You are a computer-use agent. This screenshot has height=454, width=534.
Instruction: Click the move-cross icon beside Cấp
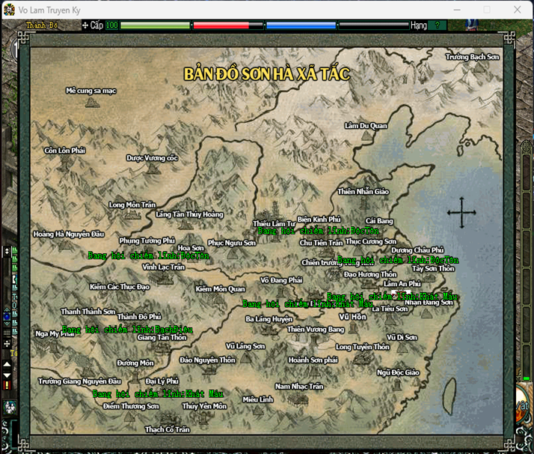click(x=85, y=25)
